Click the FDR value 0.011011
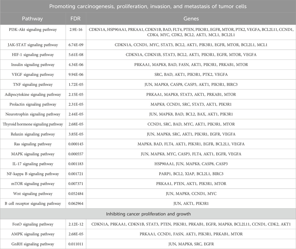The width and height of the screenshot is (296, 249). (76, 244)
